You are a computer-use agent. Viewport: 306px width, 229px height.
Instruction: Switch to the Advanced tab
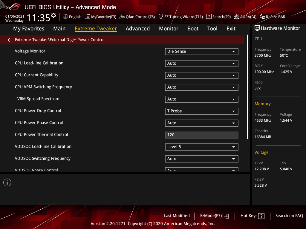pyautogui.click(x=137, y=29)
